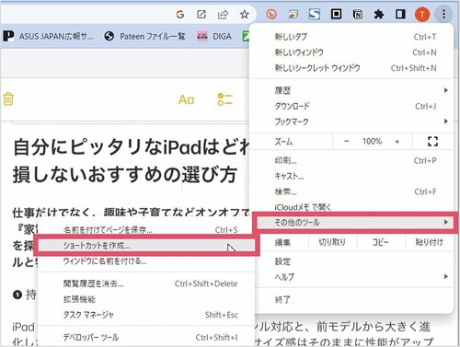Open page in app icon in address bar
The height and width of the screenshot is (347, 460).
coord(201,14)
